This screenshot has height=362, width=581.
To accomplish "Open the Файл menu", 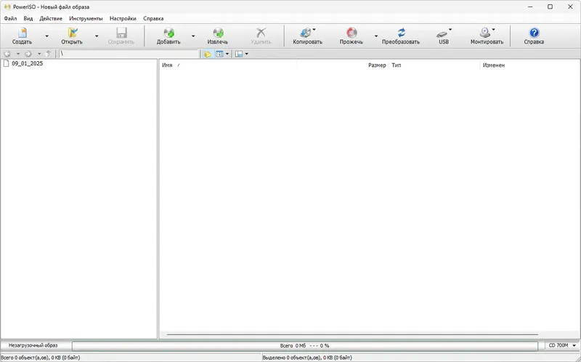I will (x=10, y=18).
